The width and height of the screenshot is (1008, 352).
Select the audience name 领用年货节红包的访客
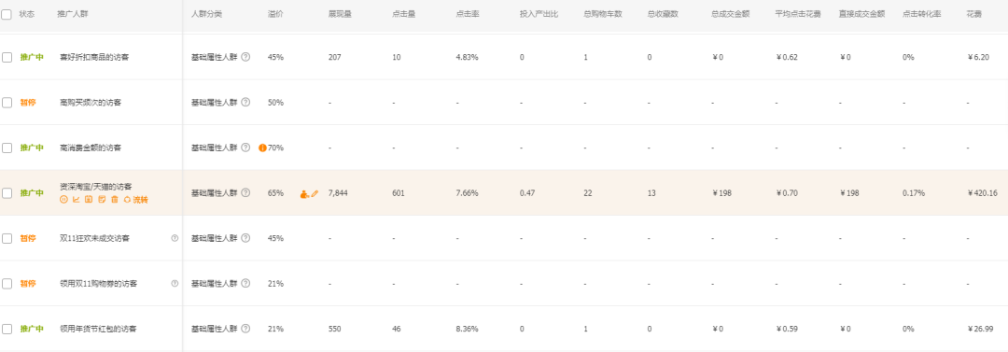pos(98,328)
